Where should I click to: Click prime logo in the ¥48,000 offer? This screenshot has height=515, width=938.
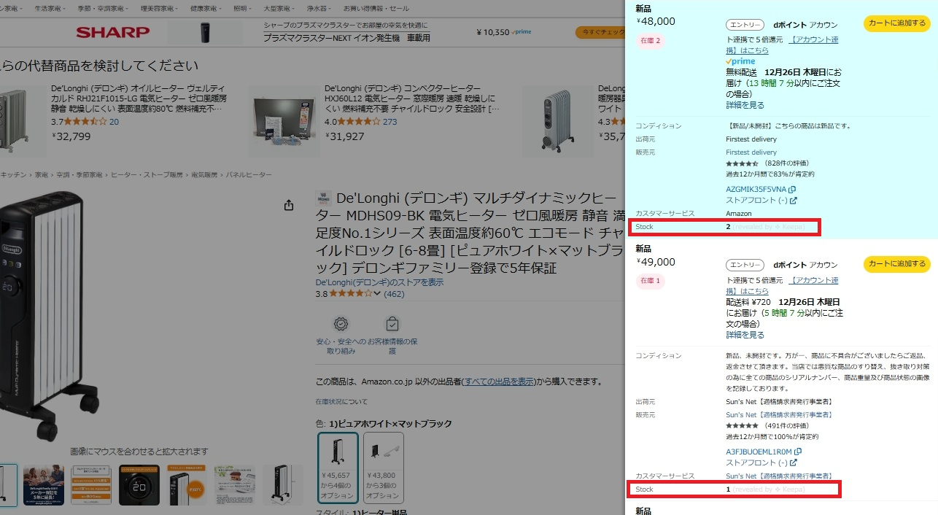tap(740, 62)
